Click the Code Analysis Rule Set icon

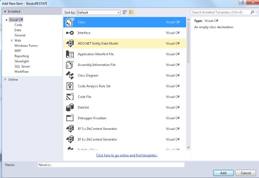click(x=70, y=86)
